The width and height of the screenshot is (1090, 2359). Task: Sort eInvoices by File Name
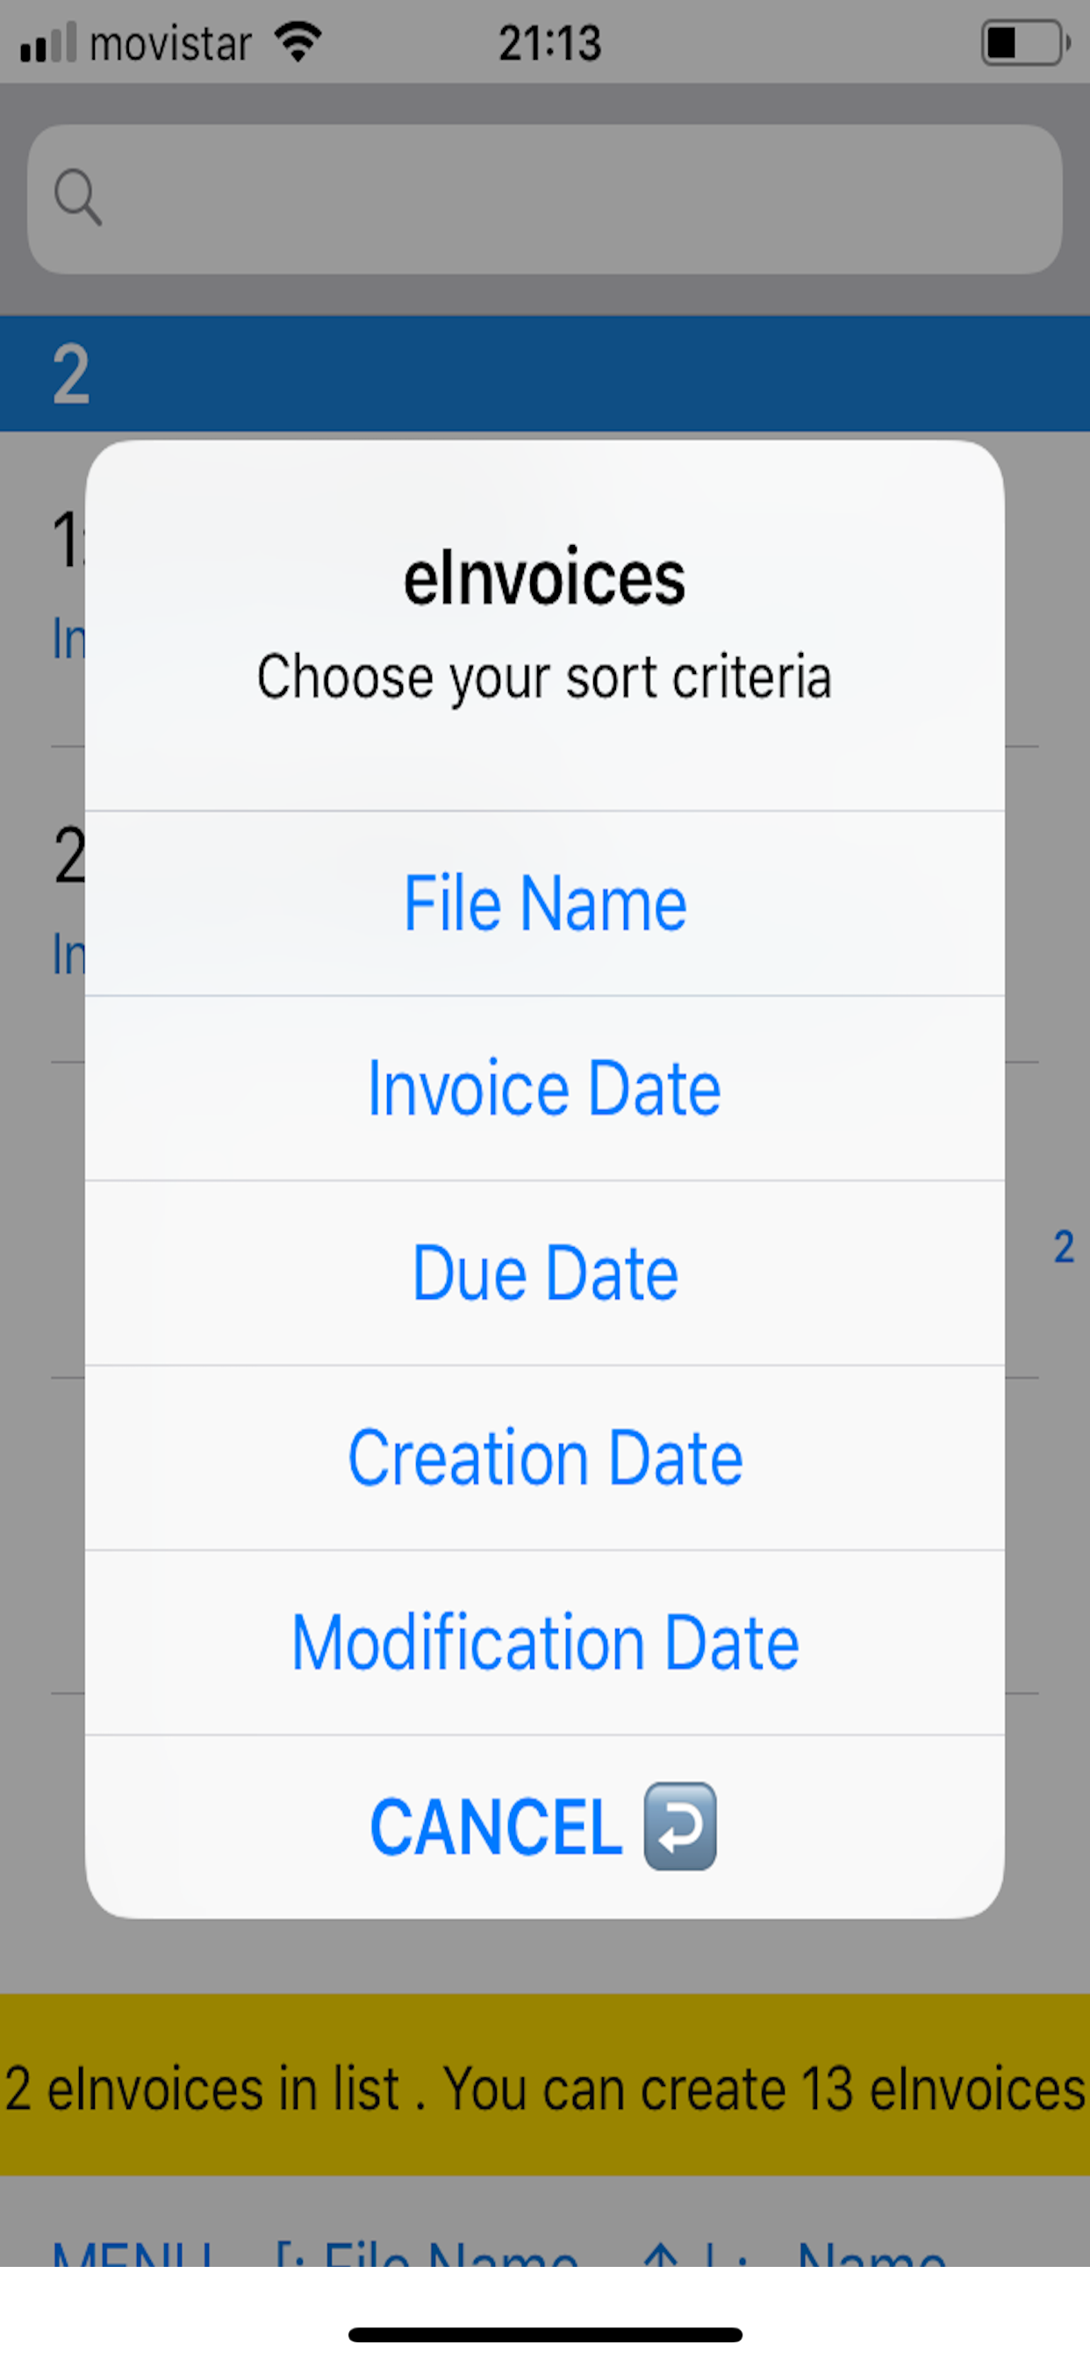click(x=545, y=903)
